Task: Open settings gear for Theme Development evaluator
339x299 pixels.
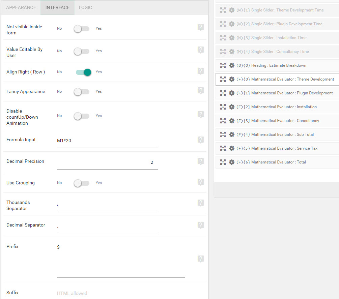Action: (x=231, y=79)
